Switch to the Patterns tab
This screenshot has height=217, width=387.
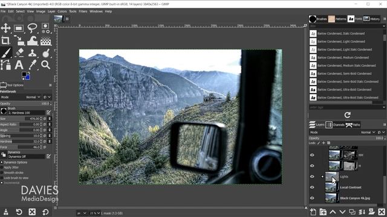pos(337,19)
